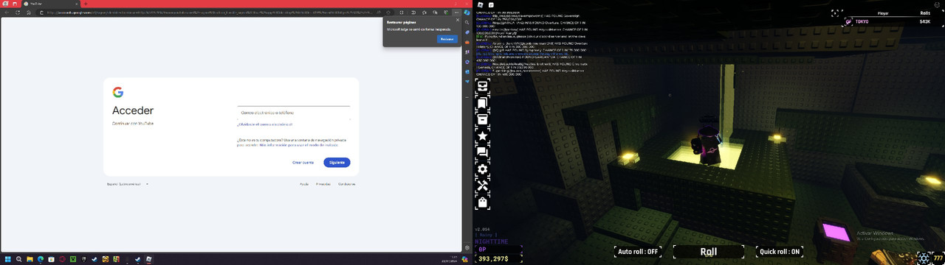This screenshot has height=265, width=945.
Task: Click the Crear cuenta link
Action: tap(303, 162)
